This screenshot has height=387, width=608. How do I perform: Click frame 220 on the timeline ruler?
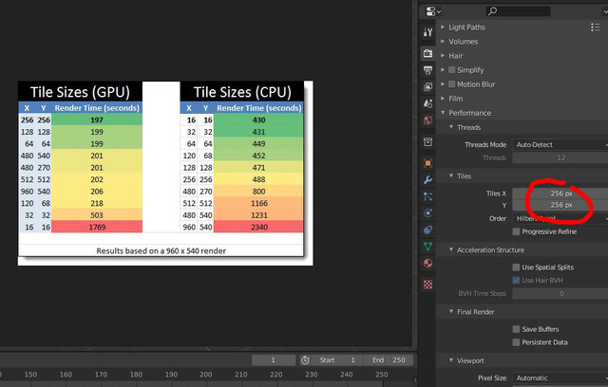276,375
